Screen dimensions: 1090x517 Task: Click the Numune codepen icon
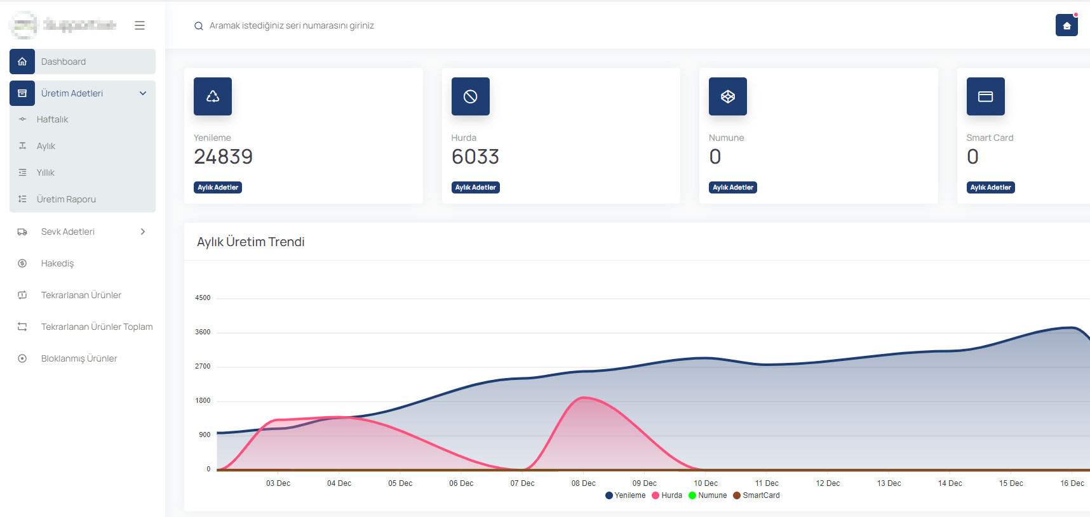pos(728,96)
